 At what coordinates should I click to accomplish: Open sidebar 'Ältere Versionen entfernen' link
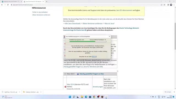click(41, 15)
